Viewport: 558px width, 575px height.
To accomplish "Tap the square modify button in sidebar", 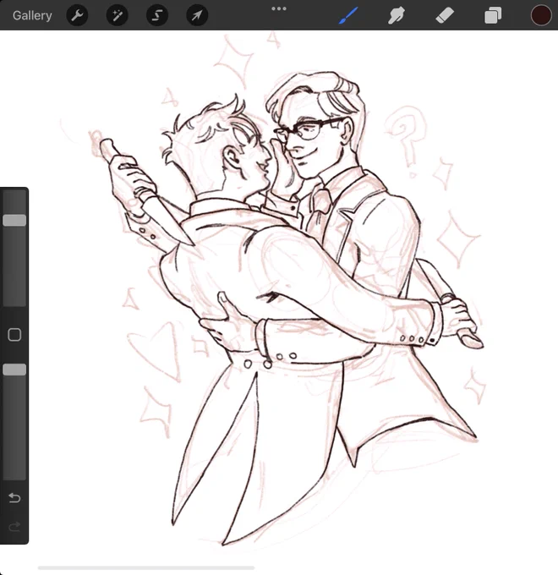I will [14, 335].
